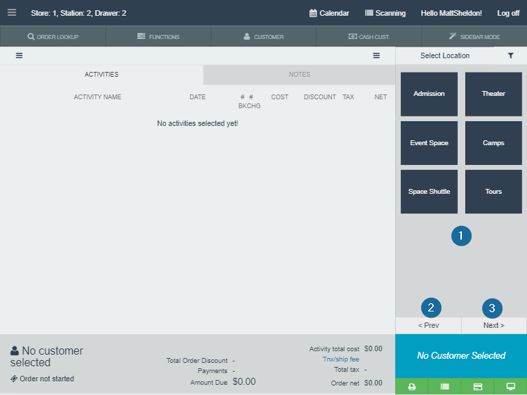Image resolution: width=527 pixels, height=395 pixels.
Task: Open the Customer selection
Action: tap(263, 36)
